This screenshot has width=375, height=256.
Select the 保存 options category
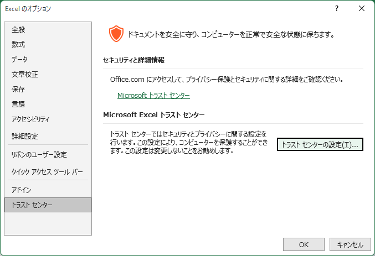[18, 89]
